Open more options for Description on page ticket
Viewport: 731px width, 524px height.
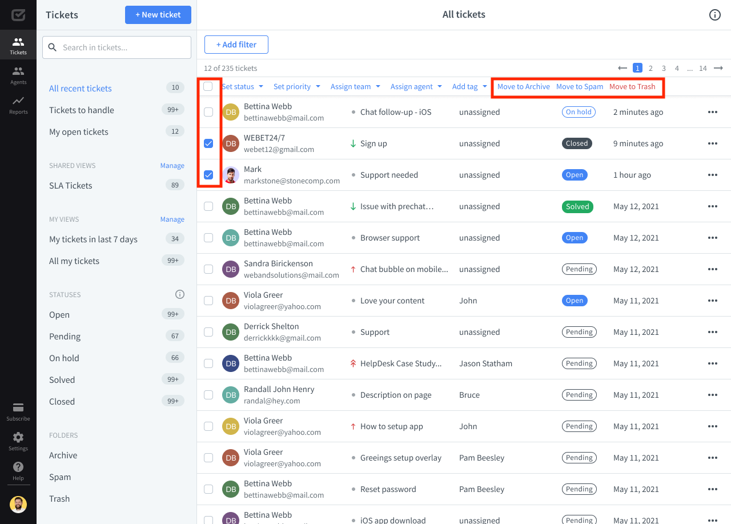pos(713,395)
